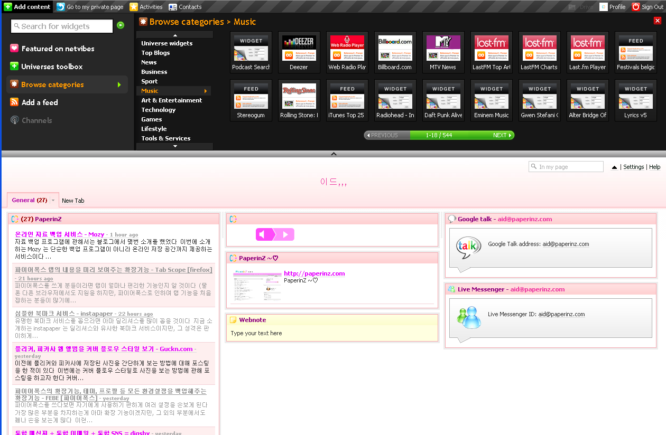The width and height of the screenshot is (666, 435).
Task: Open the LastFM Top Artists widget
Action: point(491,52)
